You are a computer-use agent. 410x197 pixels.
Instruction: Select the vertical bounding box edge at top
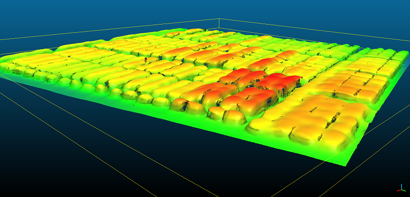tap(219, 23)
